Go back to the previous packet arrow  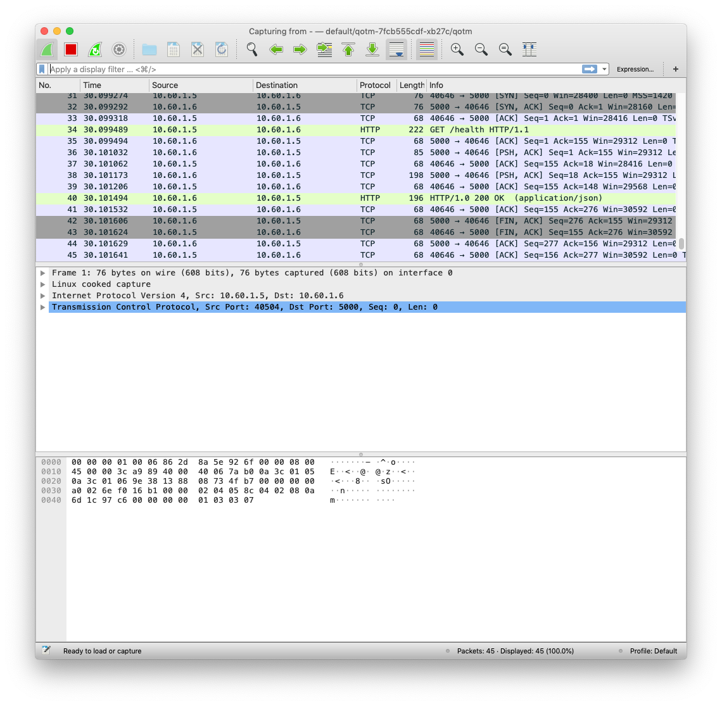coord(276,50)
